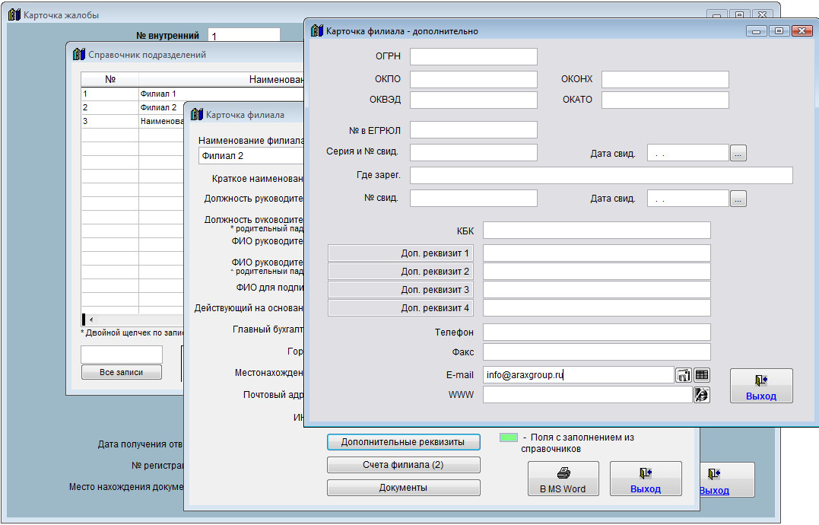
Task: Click the Справочник подразделений title icon
Action: pos(79,54)
